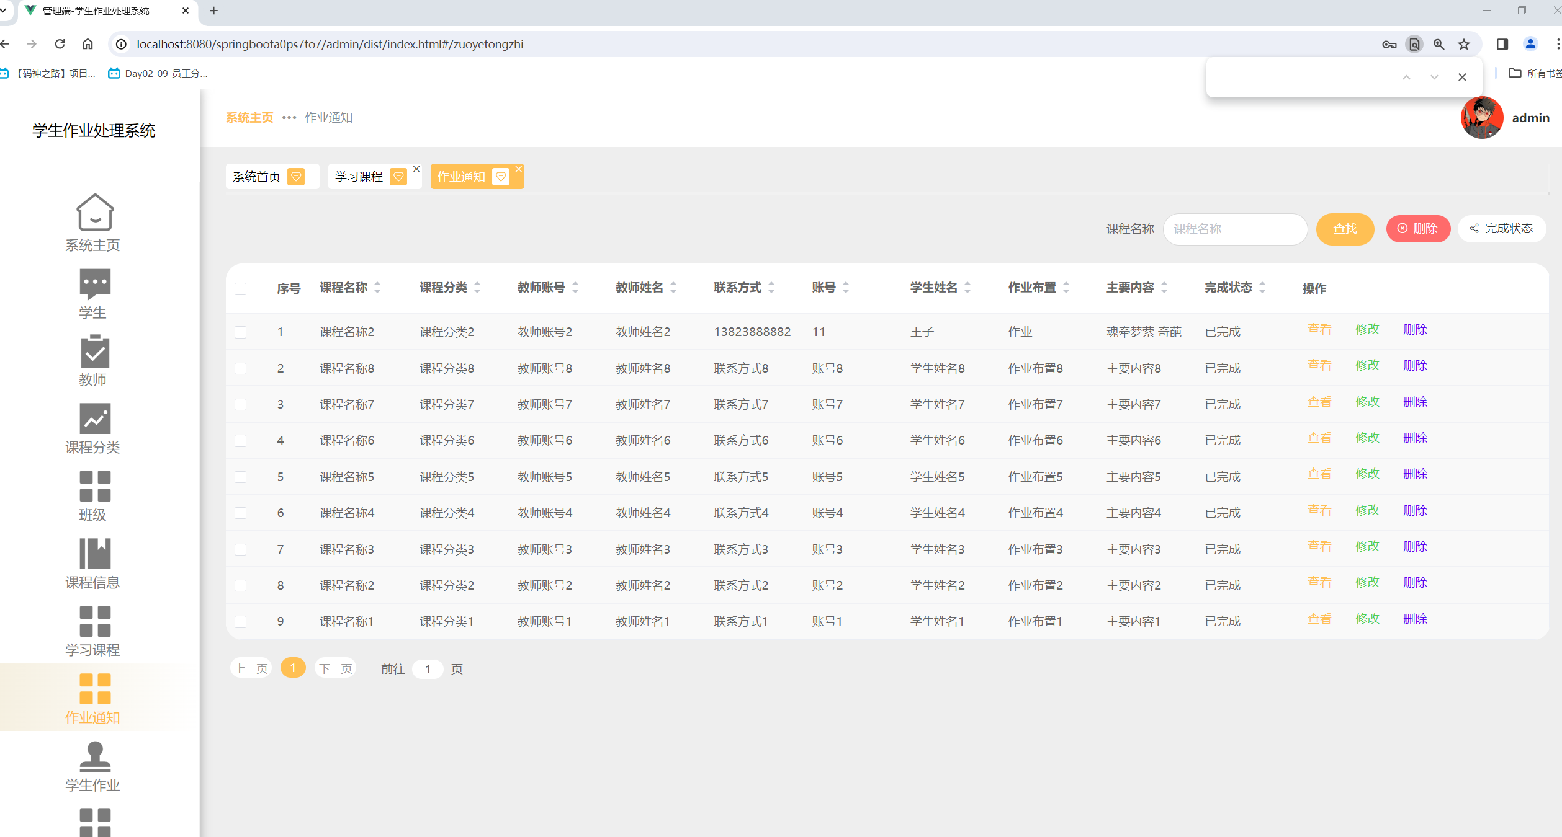
Task: Open bookmark Day02-09-员工分...
Action: click(x=158, y=73)
